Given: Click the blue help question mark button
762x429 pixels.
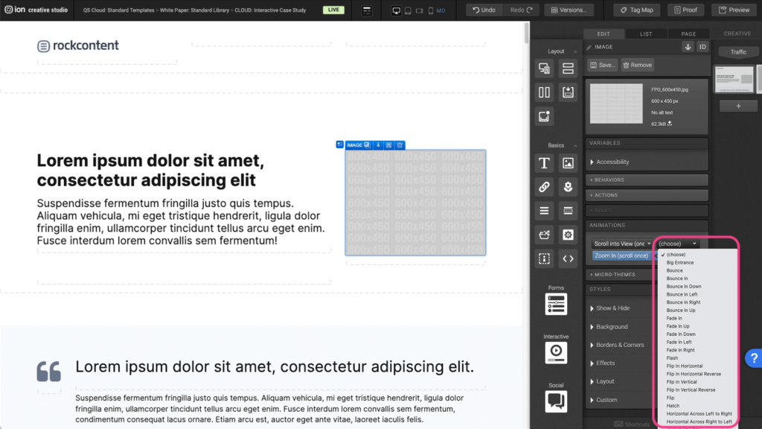Looking at the screenshot, I should (753, 357).
